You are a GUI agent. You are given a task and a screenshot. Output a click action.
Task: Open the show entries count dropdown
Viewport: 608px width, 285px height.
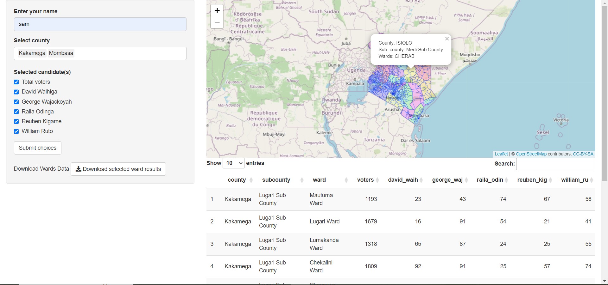(x=233, y=163)
